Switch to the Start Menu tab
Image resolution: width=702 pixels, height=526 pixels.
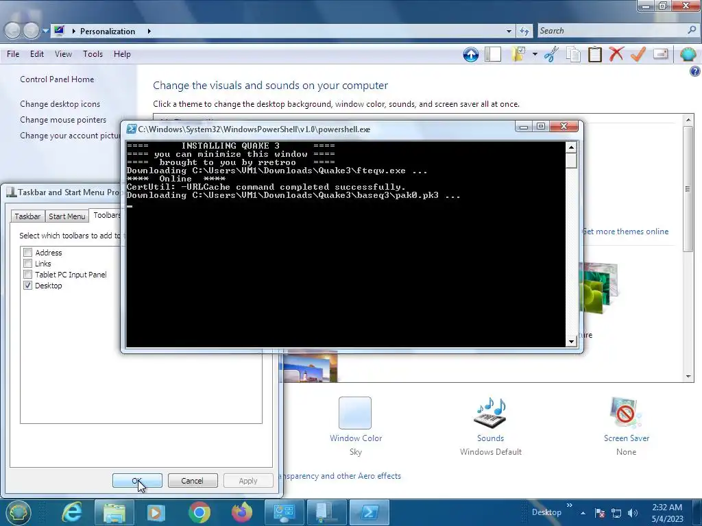[66, 216]
